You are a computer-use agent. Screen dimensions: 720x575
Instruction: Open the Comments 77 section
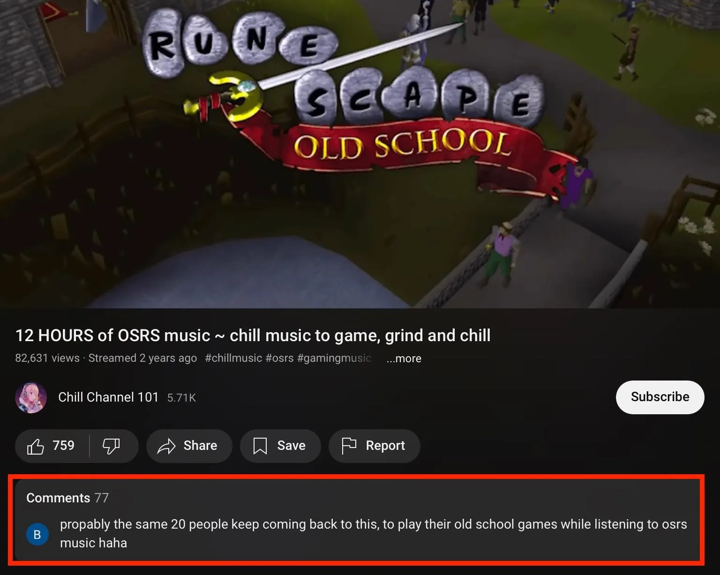(67, 498)
